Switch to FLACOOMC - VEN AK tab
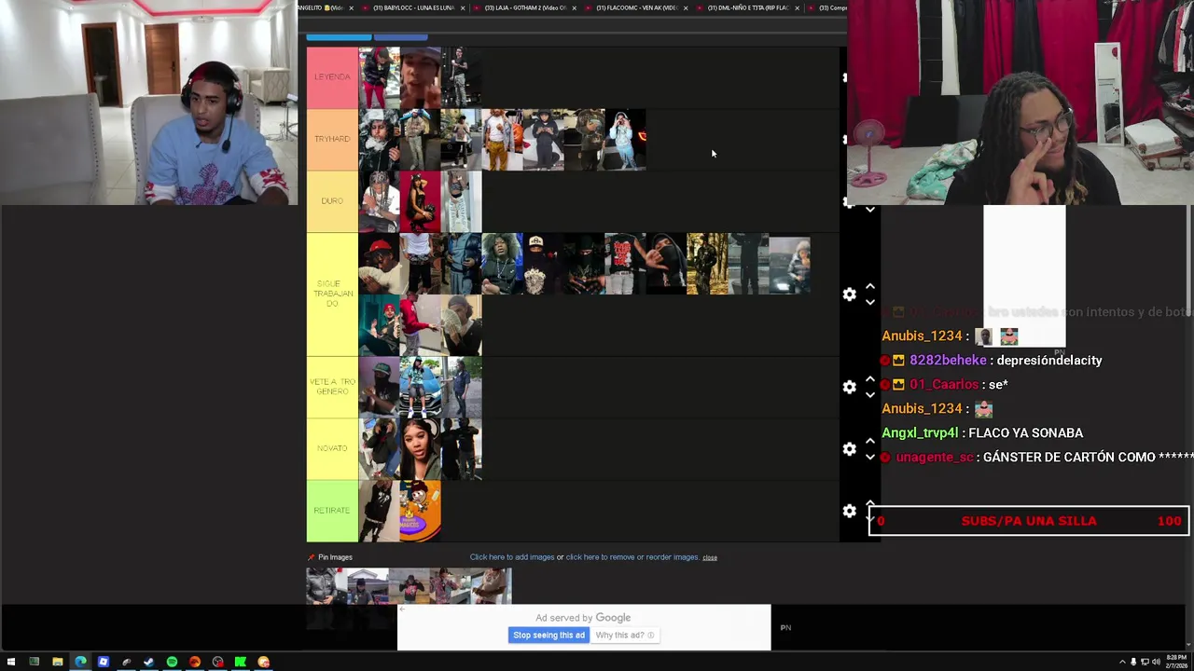This screenshot has width=1194, height=671. coord(636,7)
